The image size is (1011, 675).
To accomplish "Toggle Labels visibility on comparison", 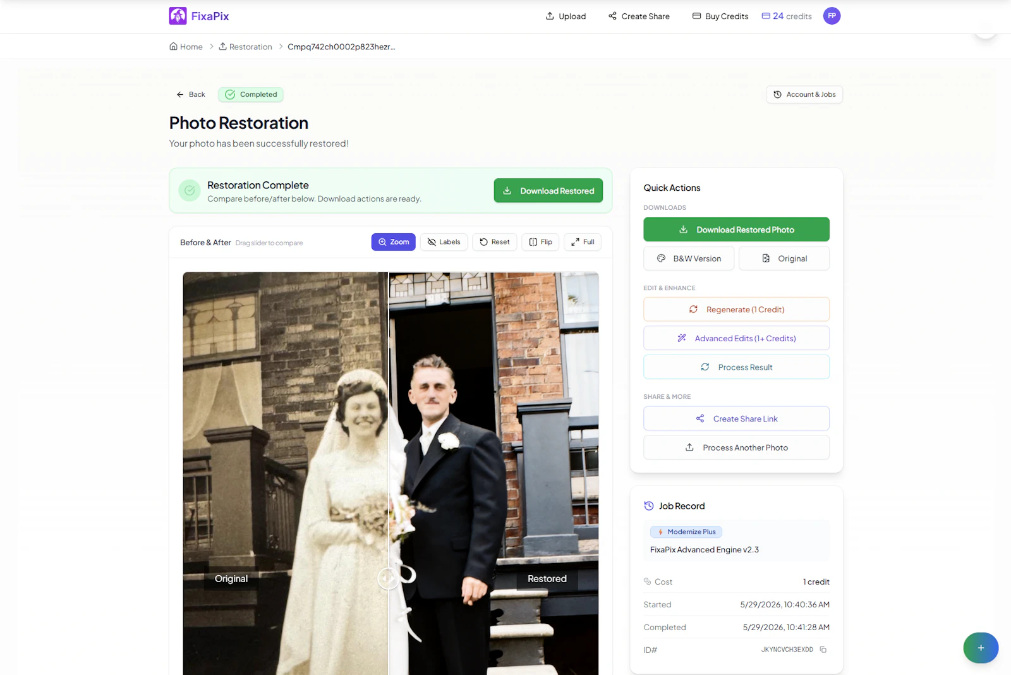I will [444, 242].
